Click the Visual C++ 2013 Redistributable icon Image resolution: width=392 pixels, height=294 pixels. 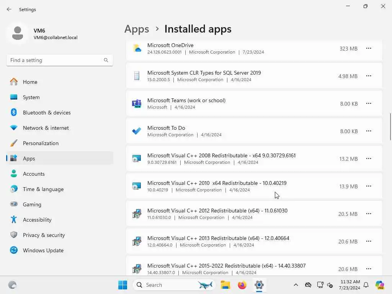click(x=137, y=241)
